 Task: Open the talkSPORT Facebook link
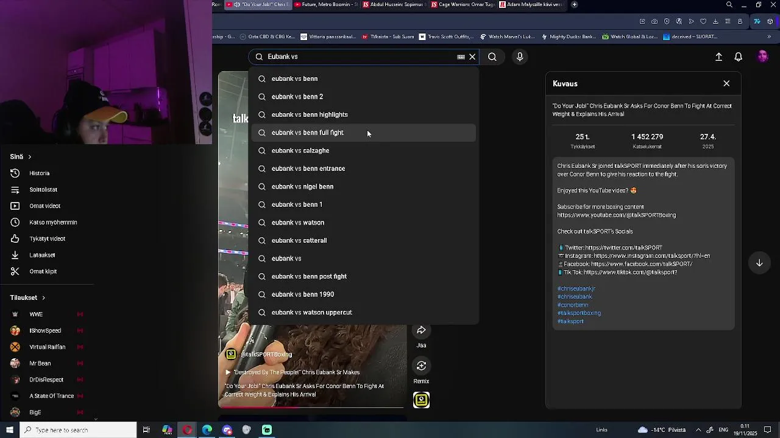pos(641,264)
